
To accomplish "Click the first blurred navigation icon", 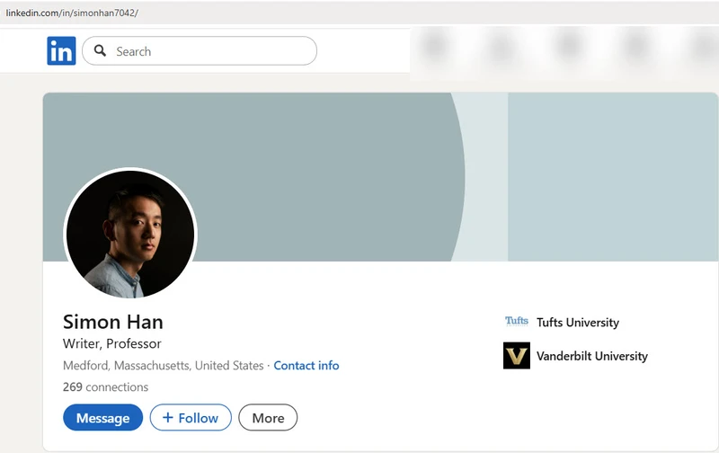I will click(435, 47).
